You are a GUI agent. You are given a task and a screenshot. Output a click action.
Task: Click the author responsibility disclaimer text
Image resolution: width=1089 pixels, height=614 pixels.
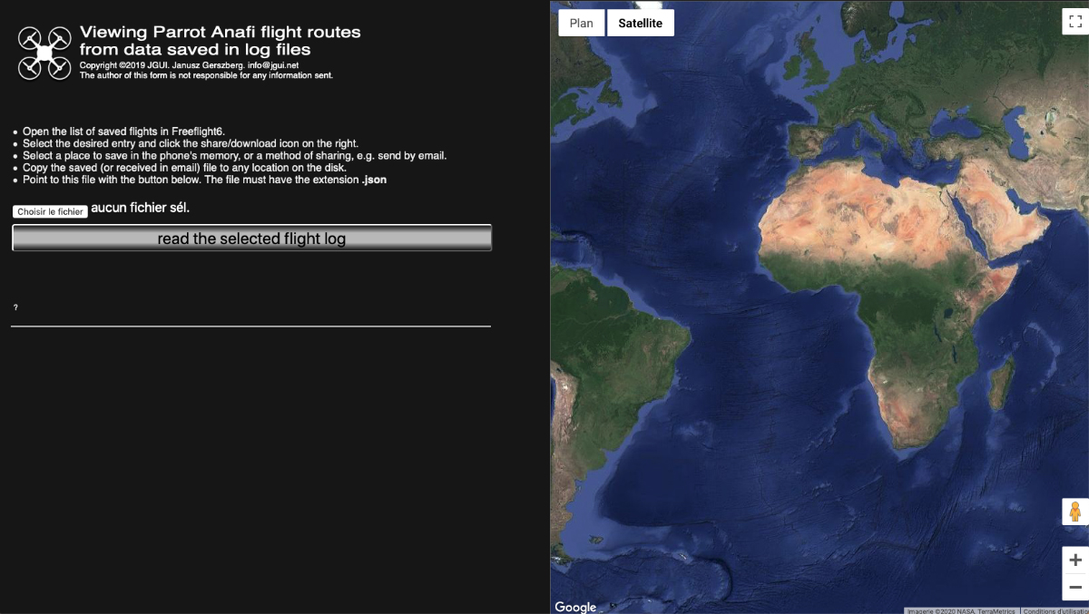pos(206,75)
